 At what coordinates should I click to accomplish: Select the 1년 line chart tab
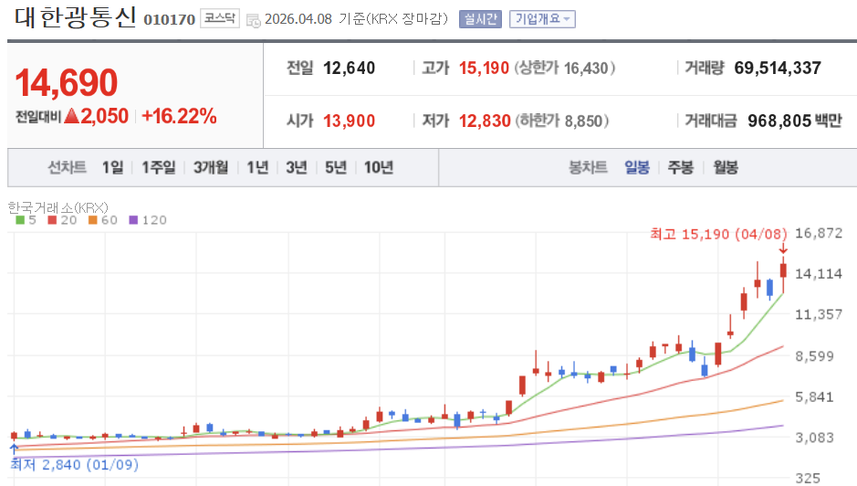coord(257,167)
